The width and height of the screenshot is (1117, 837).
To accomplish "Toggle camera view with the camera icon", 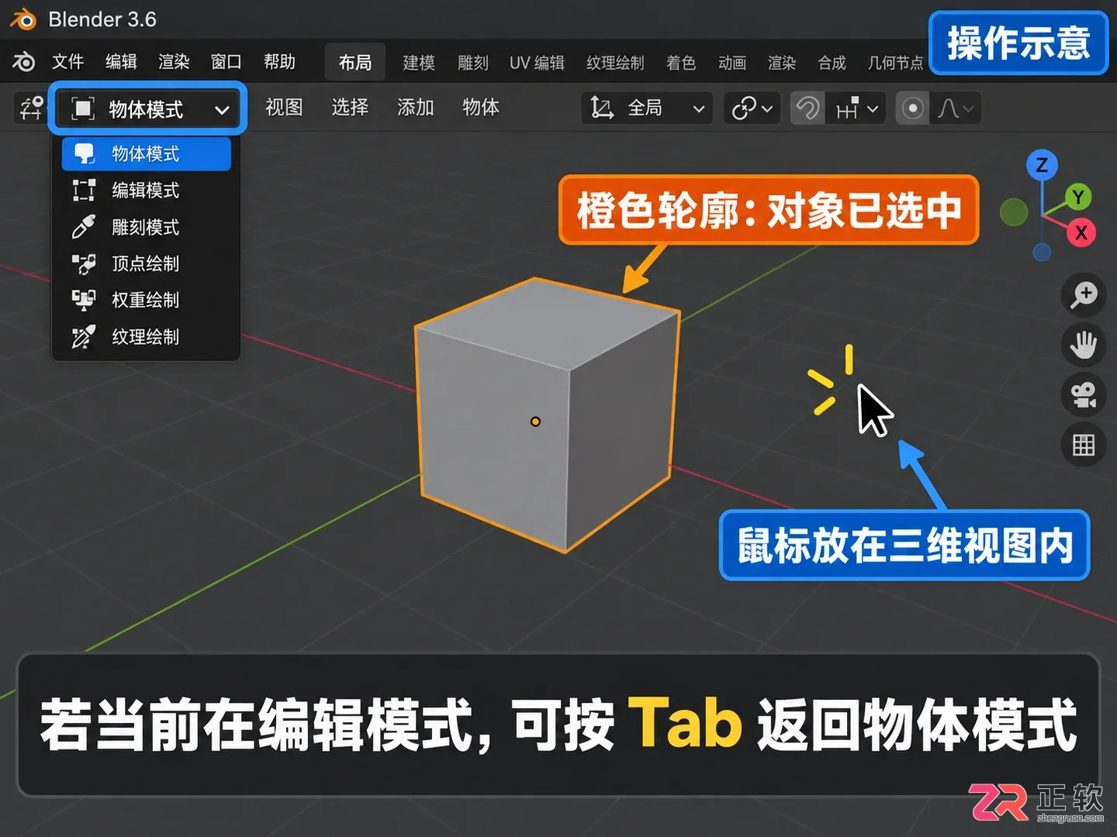I will (x=1083, y=395).
